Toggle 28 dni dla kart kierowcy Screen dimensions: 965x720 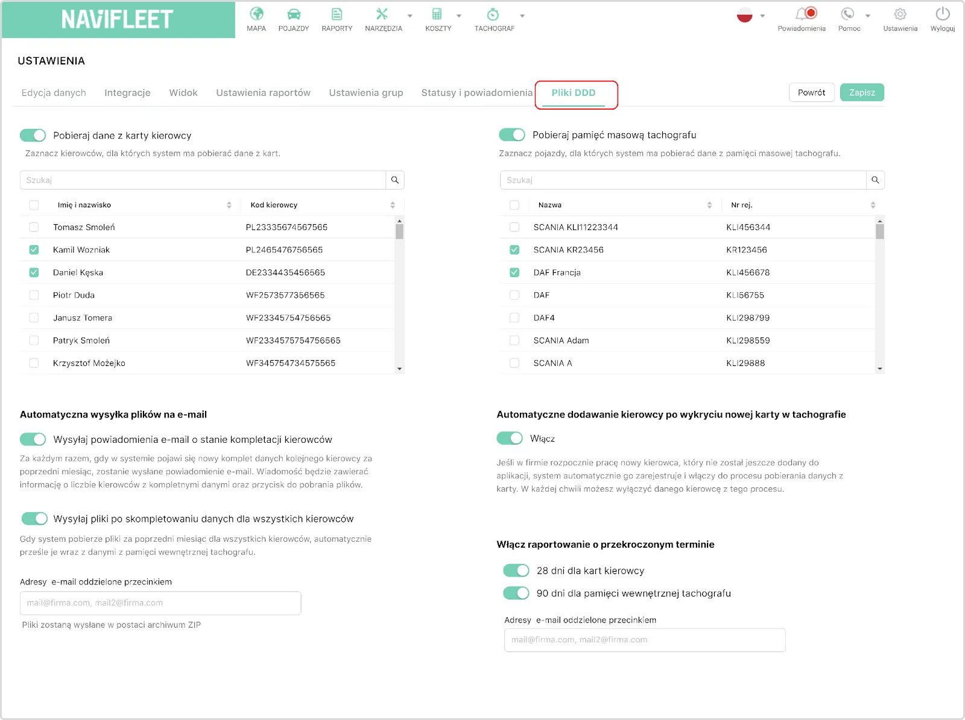tap(516, 571)
